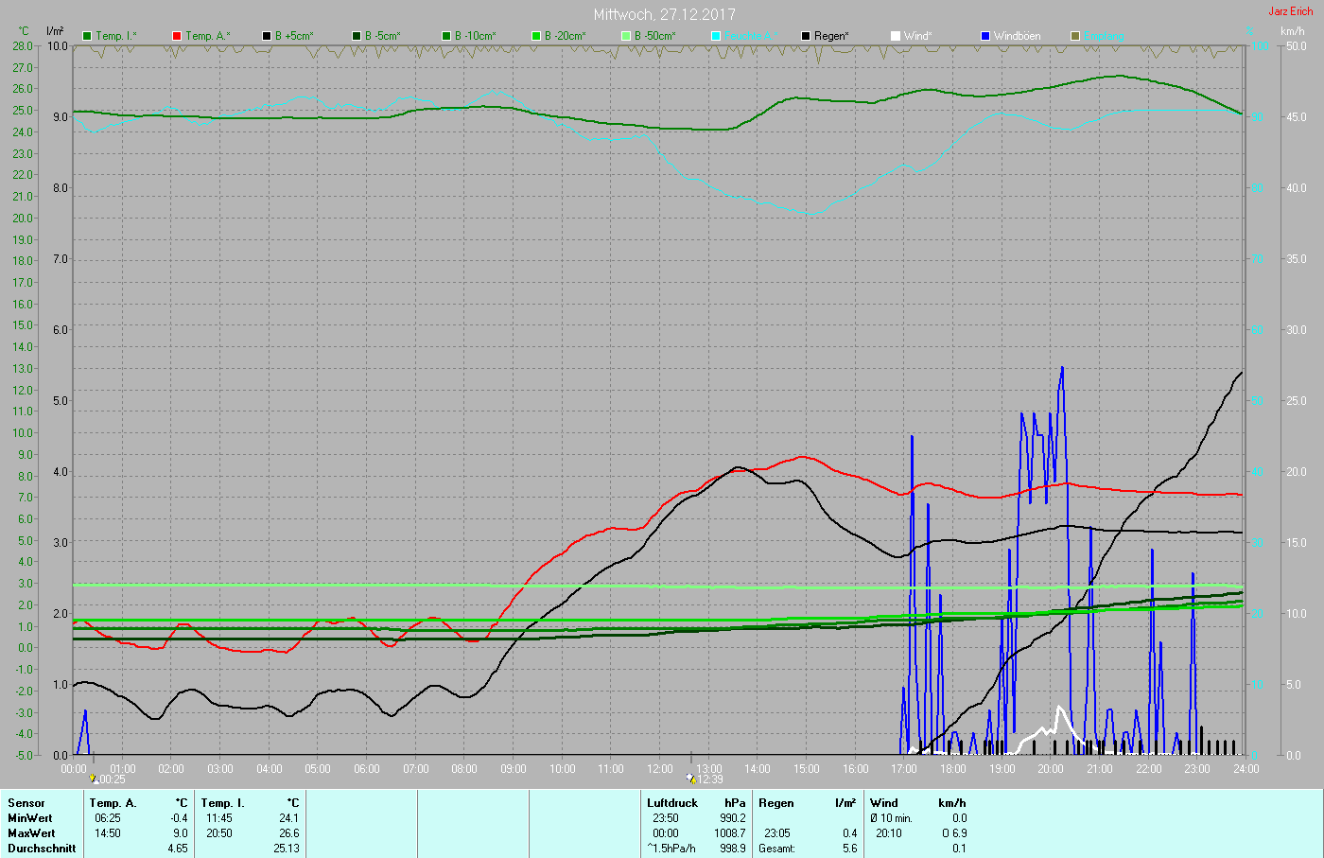The image size is (1324, 858).
Task: Click the wind maximum time '20:10'
Action: [889, 833]
